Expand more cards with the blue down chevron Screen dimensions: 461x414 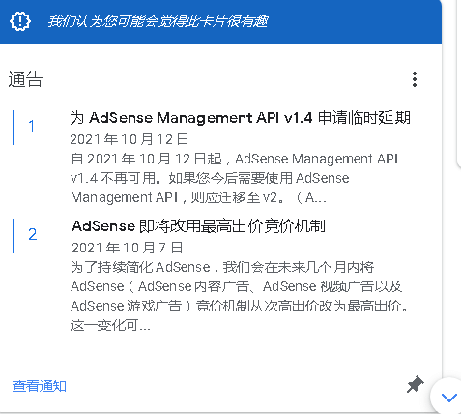coord(448,398)
